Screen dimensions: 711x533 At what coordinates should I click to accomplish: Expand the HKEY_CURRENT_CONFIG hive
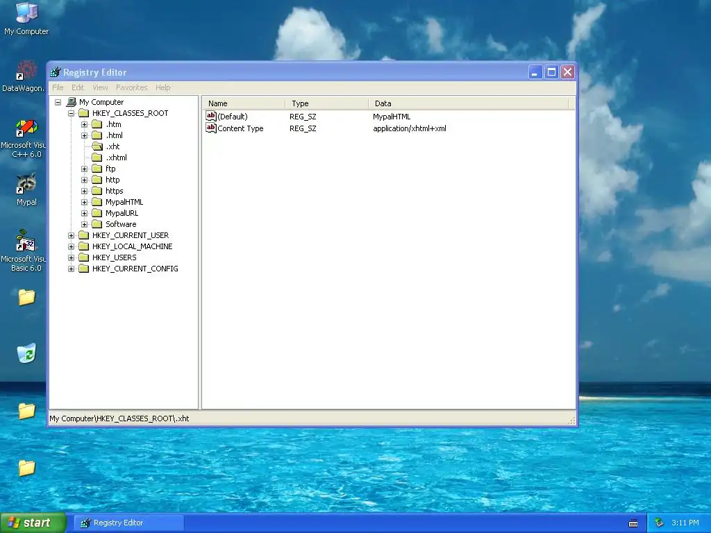click(x=72, y=269)
